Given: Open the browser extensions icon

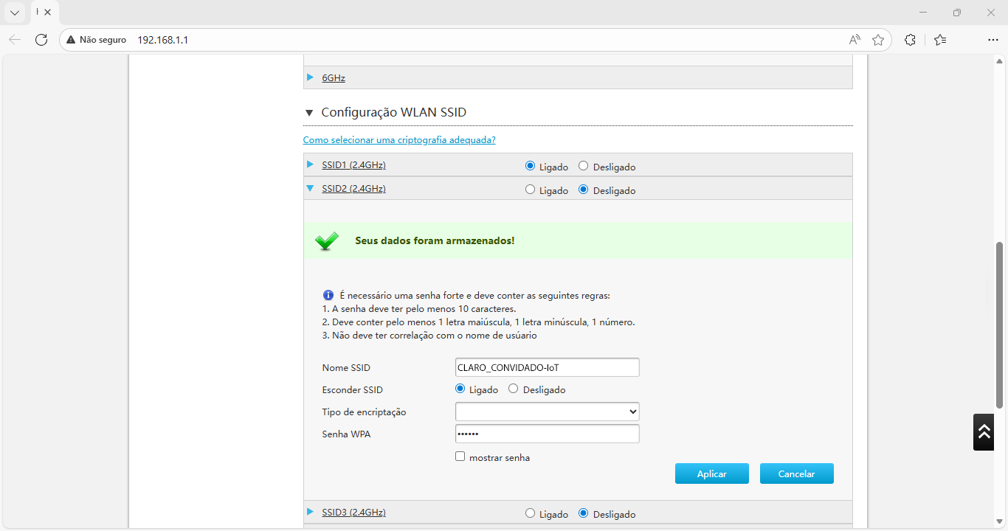Looking at the screenshot, I should click(x=910, y=40).
